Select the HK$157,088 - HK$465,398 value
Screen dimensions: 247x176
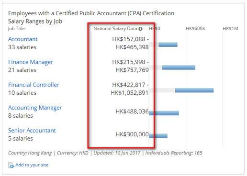tap(130, 43)
